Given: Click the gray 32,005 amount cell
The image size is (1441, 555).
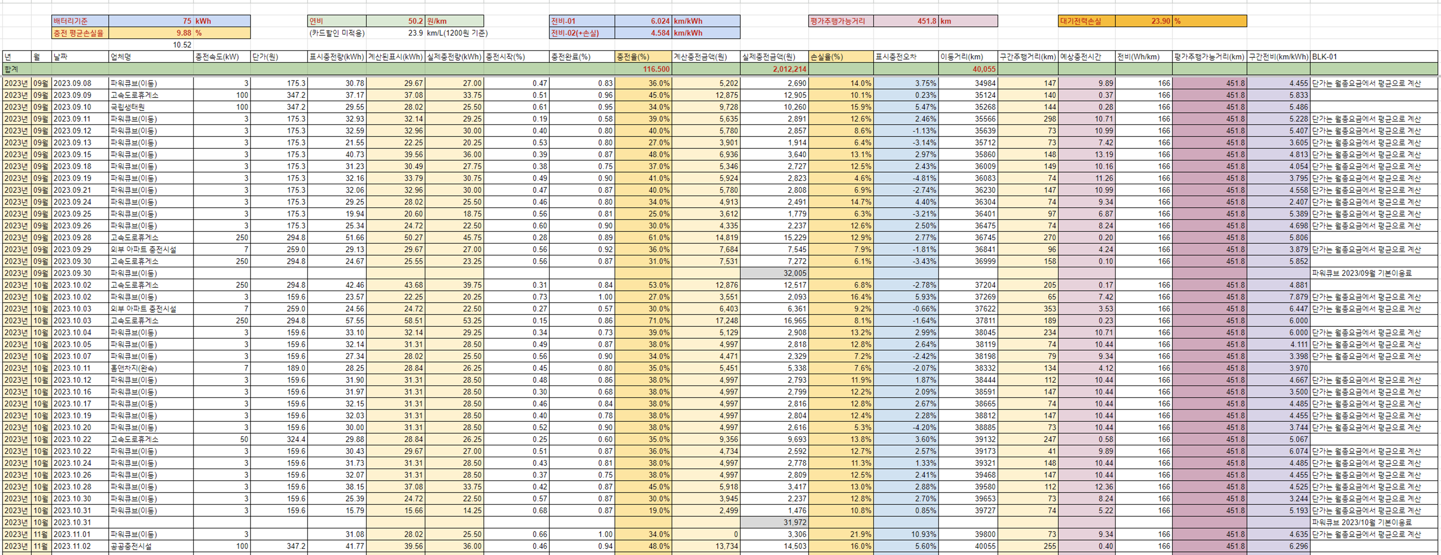Looking at the screenshot, I should click(774, 273).
